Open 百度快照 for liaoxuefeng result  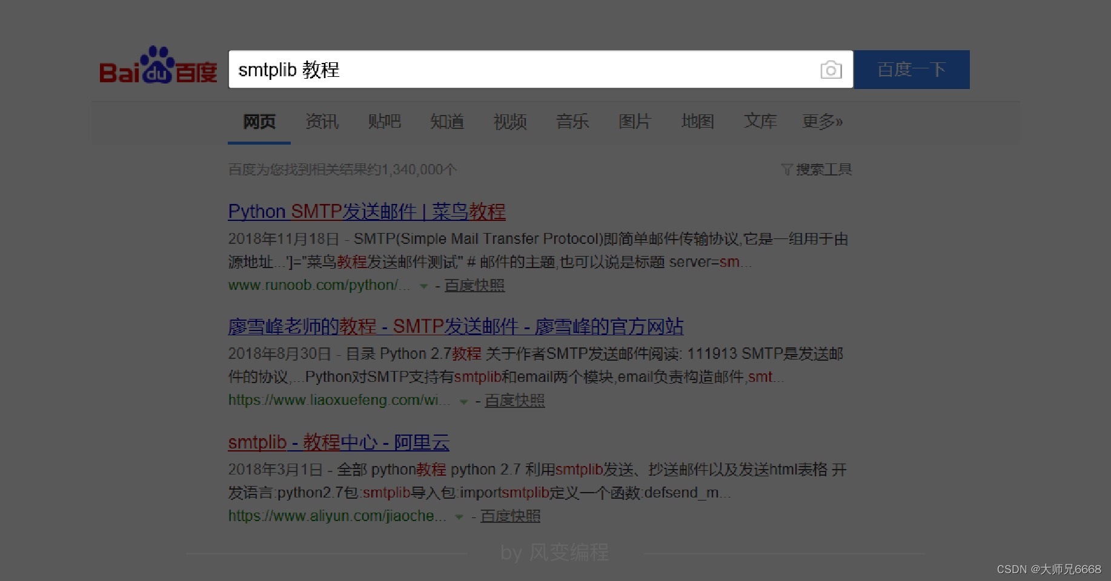[514, 400]
